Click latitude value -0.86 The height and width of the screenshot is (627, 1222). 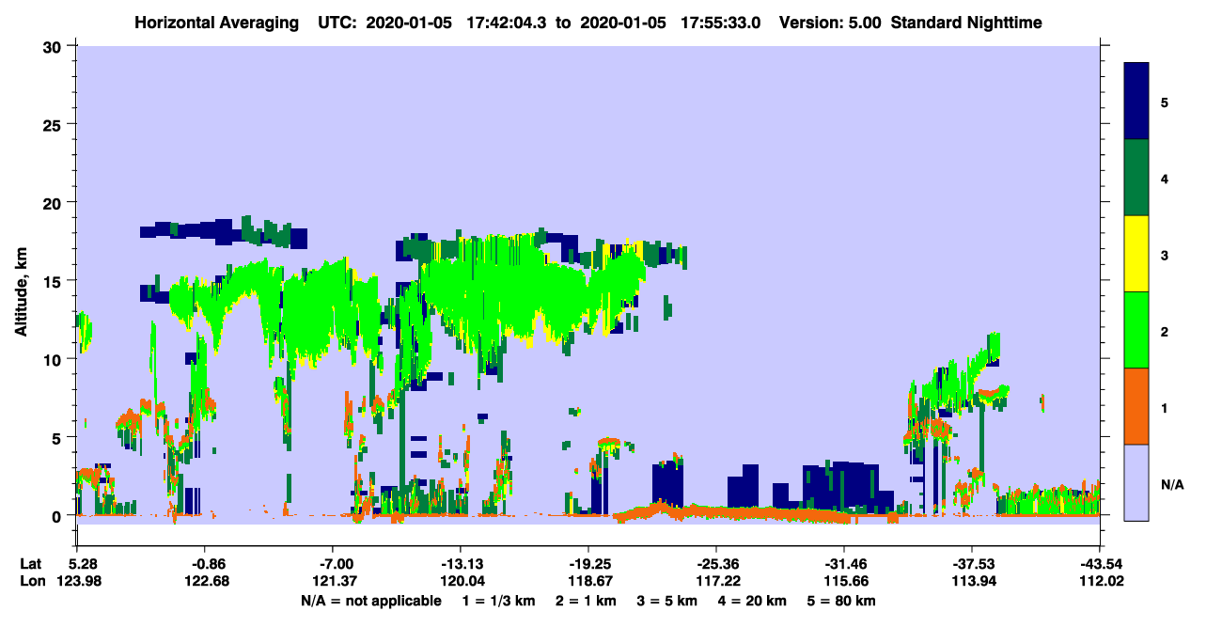pos(205,563)
